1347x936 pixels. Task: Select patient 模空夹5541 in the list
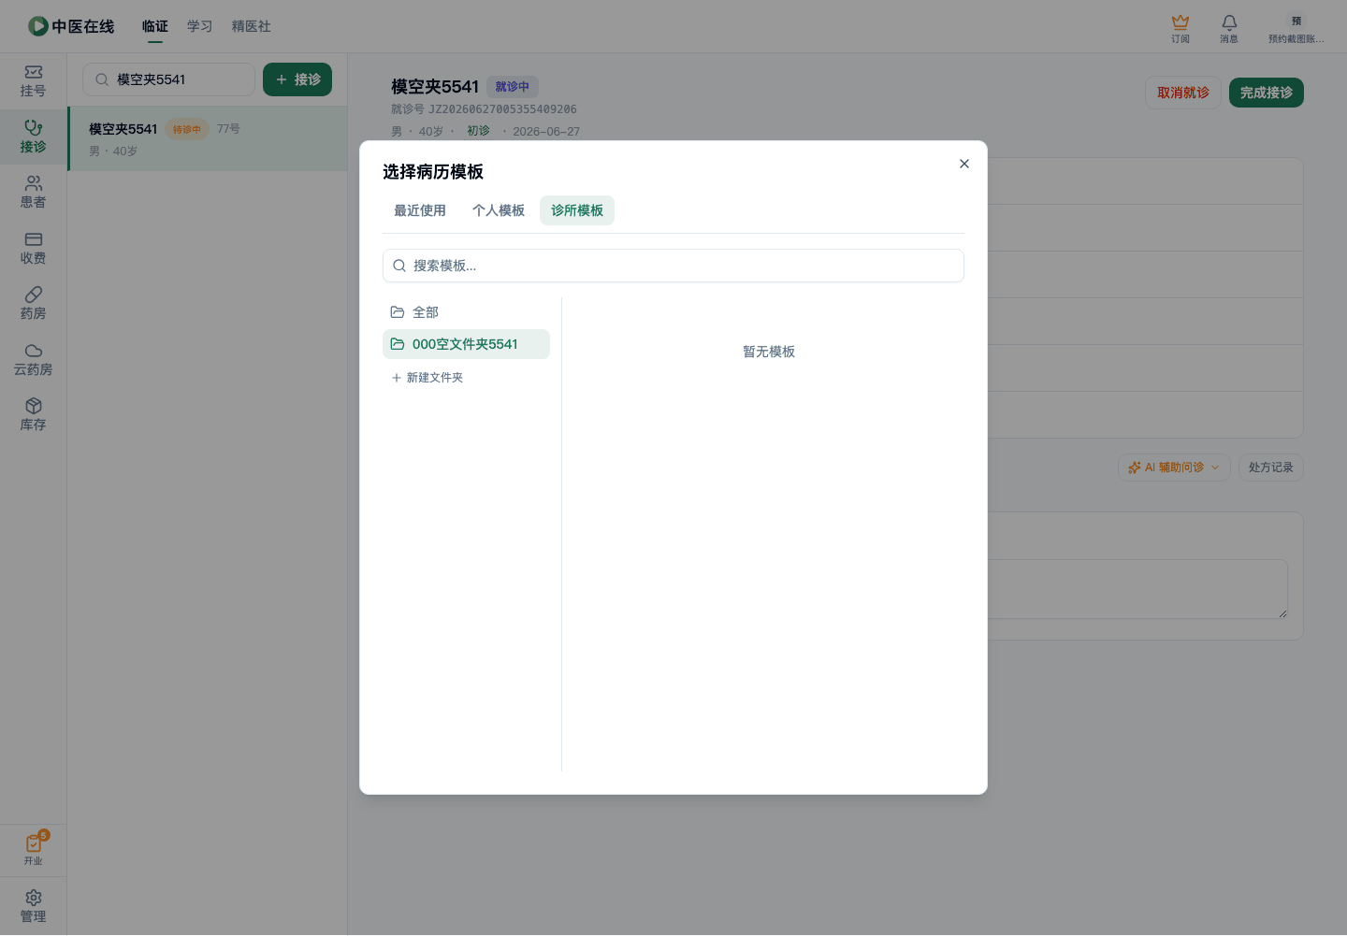click(x=208, y=138)
